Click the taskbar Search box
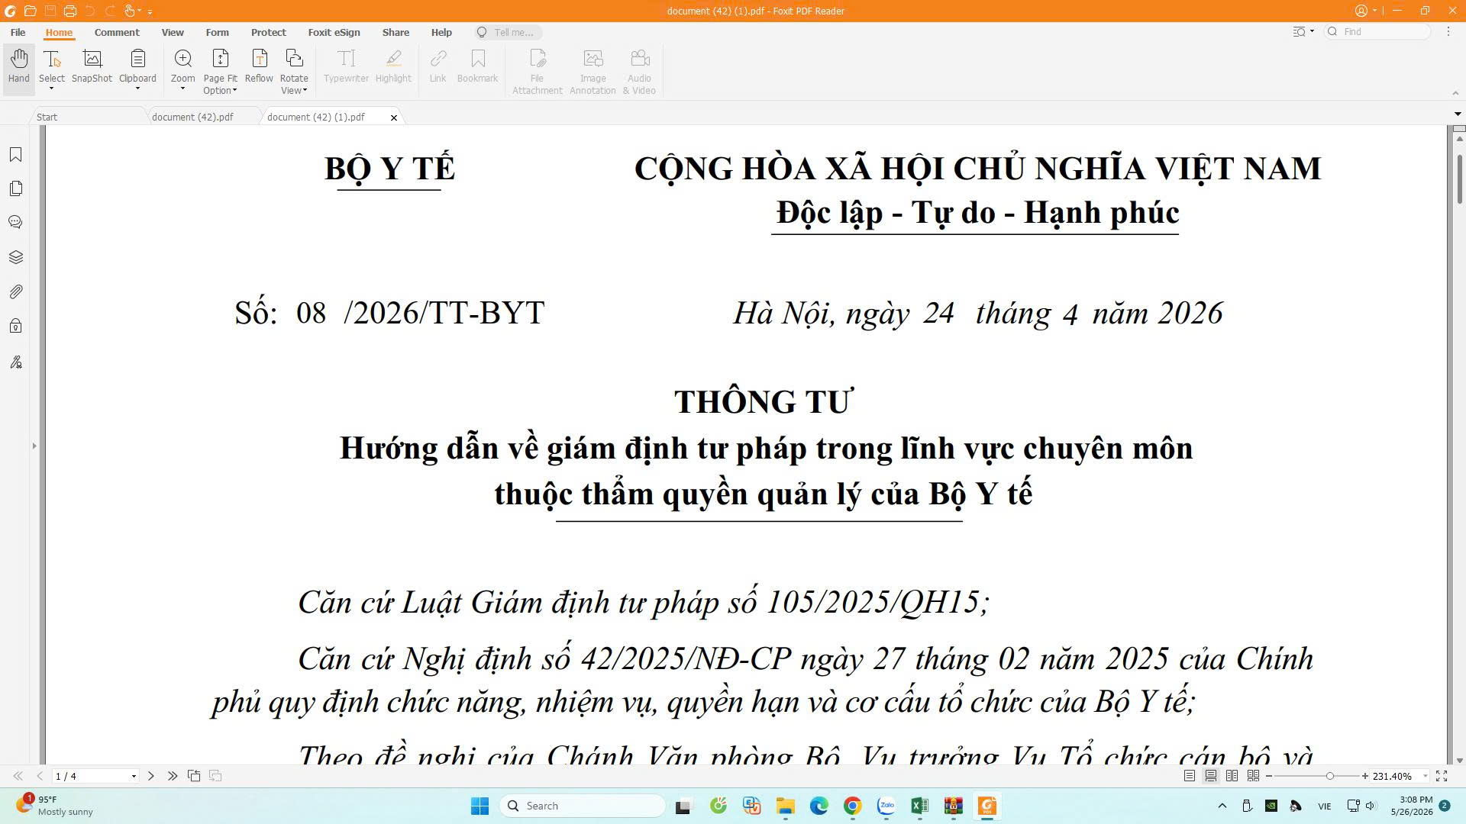 pyautogui.click(x=583, y=806)
